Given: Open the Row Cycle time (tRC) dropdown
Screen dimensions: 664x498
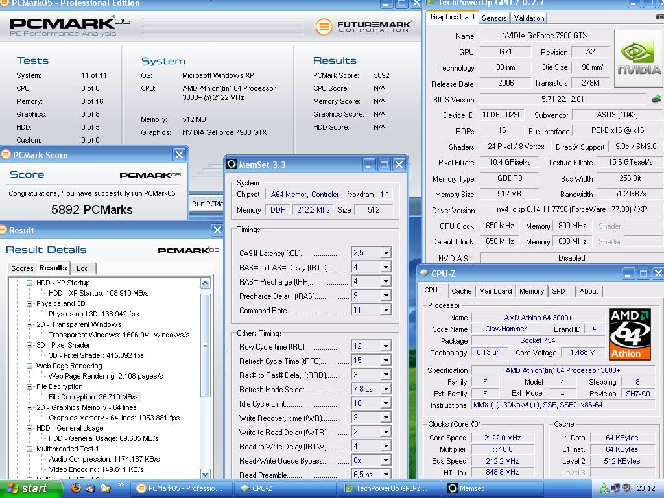Looking at the screenshot, I should 386,346.
